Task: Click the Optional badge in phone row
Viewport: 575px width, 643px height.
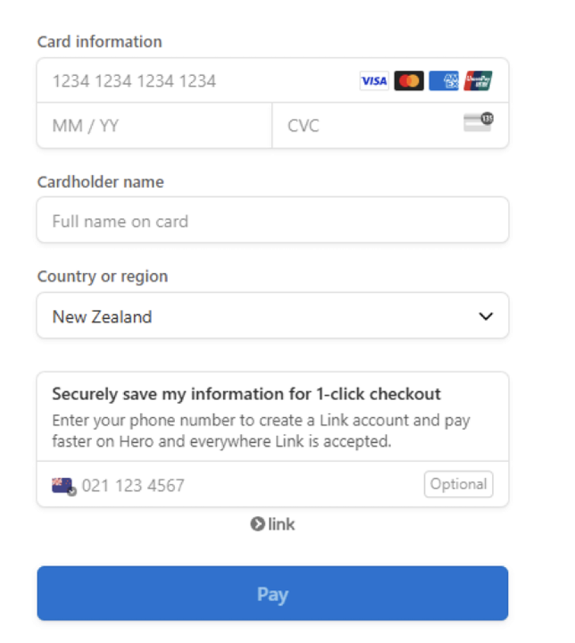Action: 459,484
